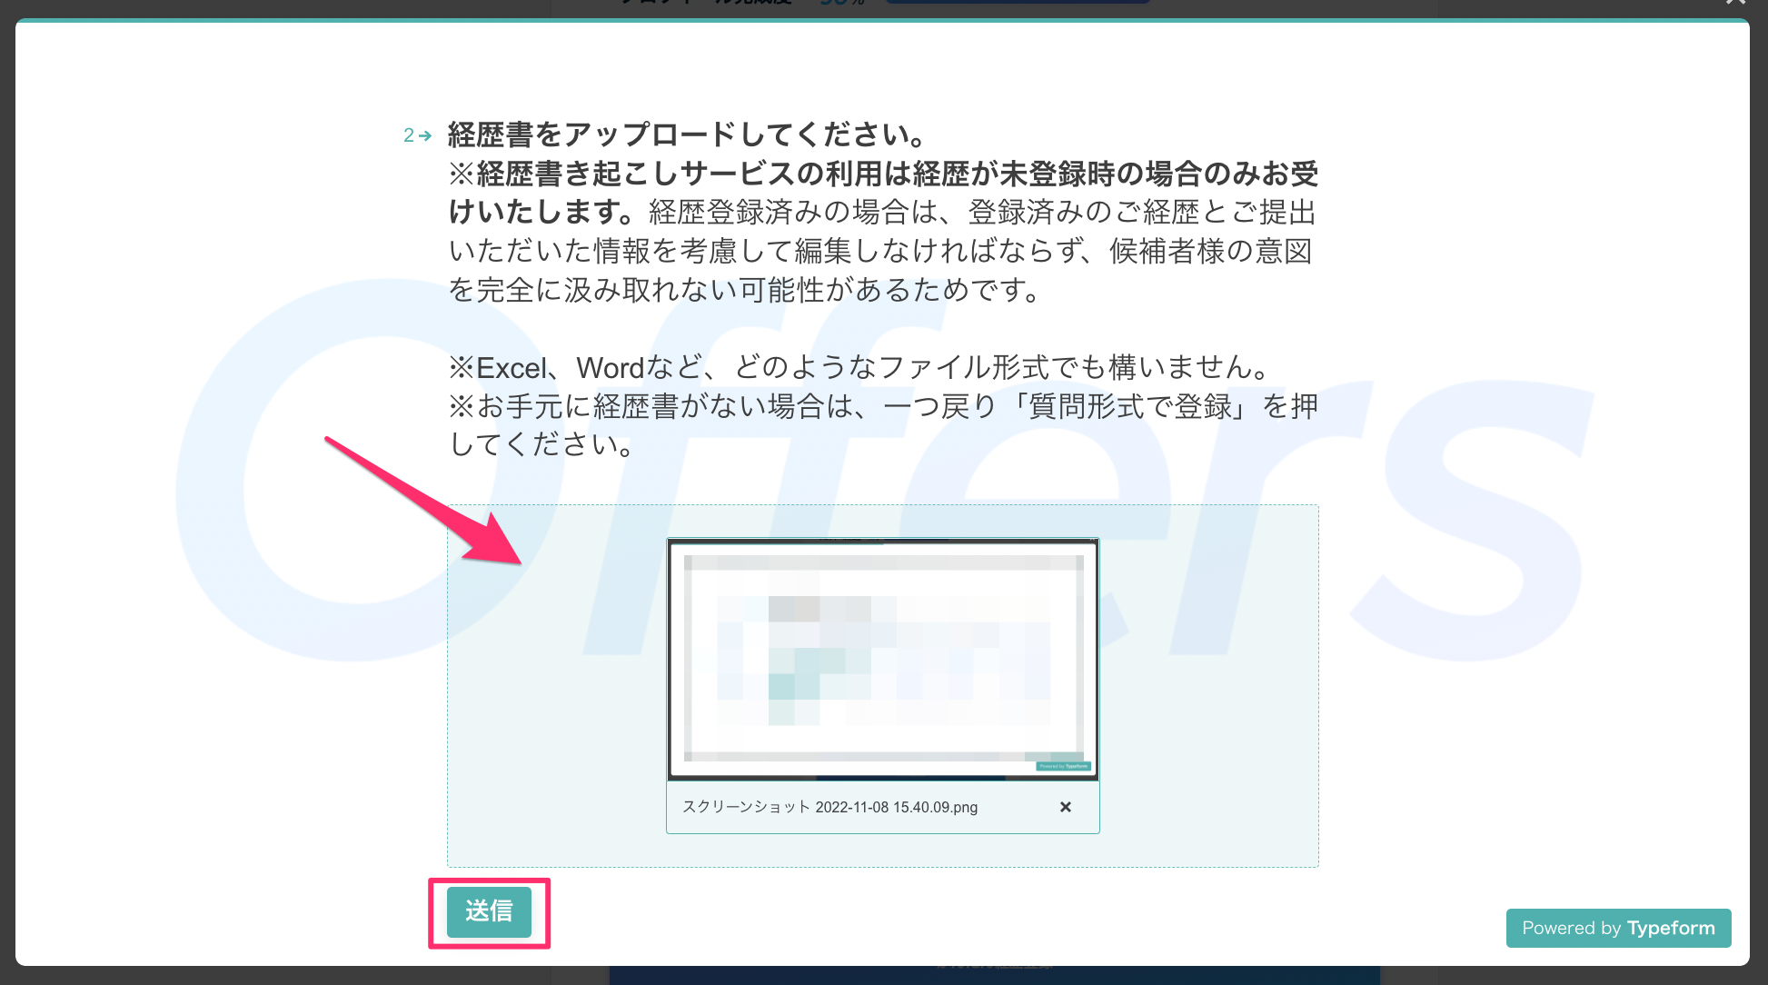1768x985 pixels.
Task: Click the uploaded resume image thumbnail
Action: 883,660
